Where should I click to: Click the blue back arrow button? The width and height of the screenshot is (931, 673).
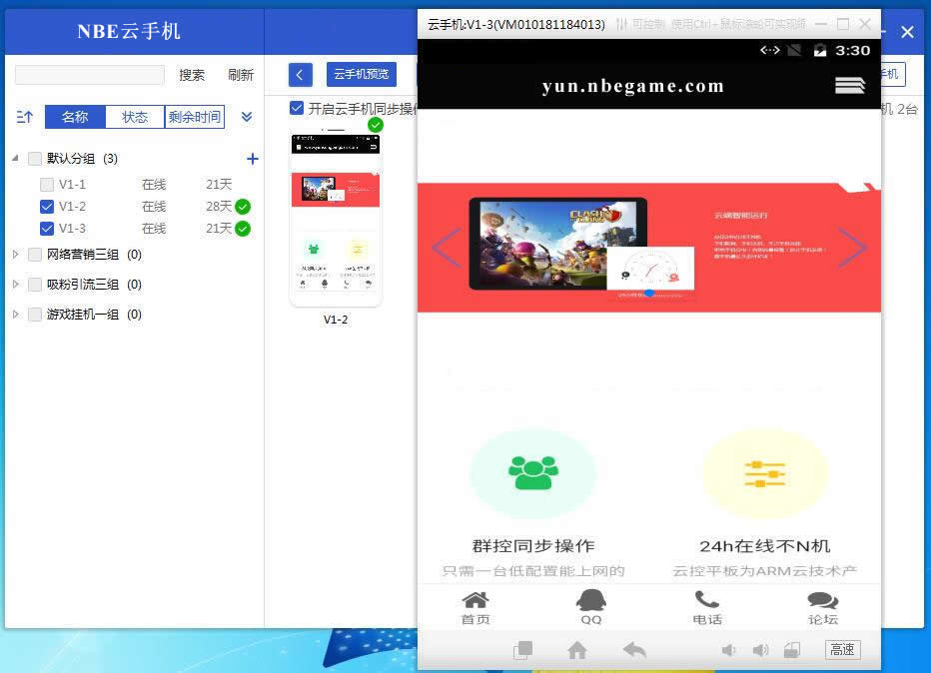[x=301, y=75]
